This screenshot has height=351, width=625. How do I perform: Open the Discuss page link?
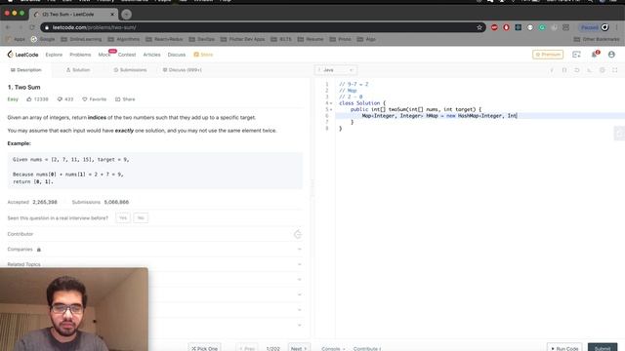click(177, 55)
